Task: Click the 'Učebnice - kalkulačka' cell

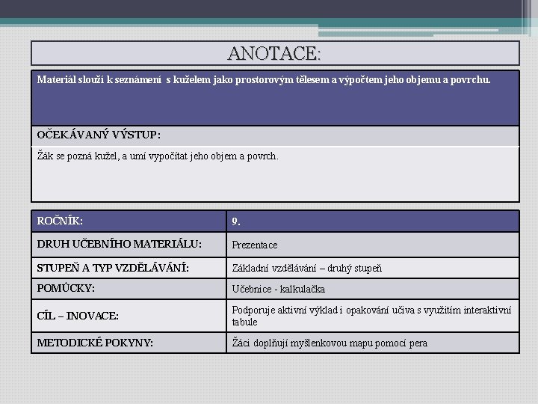Action: (x=373, y=289)
